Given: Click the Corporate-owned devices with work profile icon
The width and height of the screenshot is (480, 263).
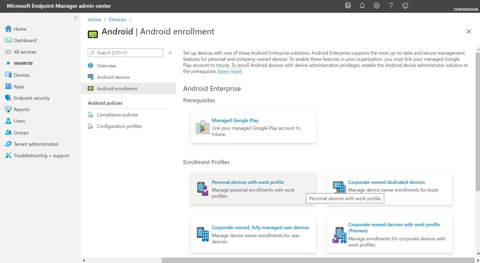Looking at the screenshot, I should (x=339, y=235).
